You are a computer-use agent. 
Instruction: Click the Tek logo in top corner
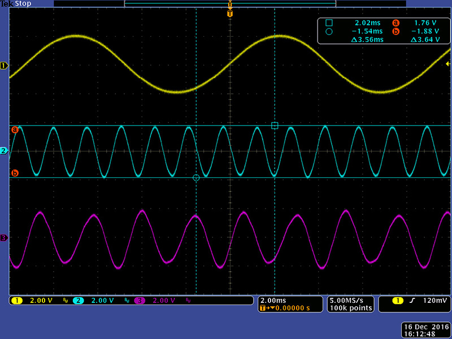[7, 4]
